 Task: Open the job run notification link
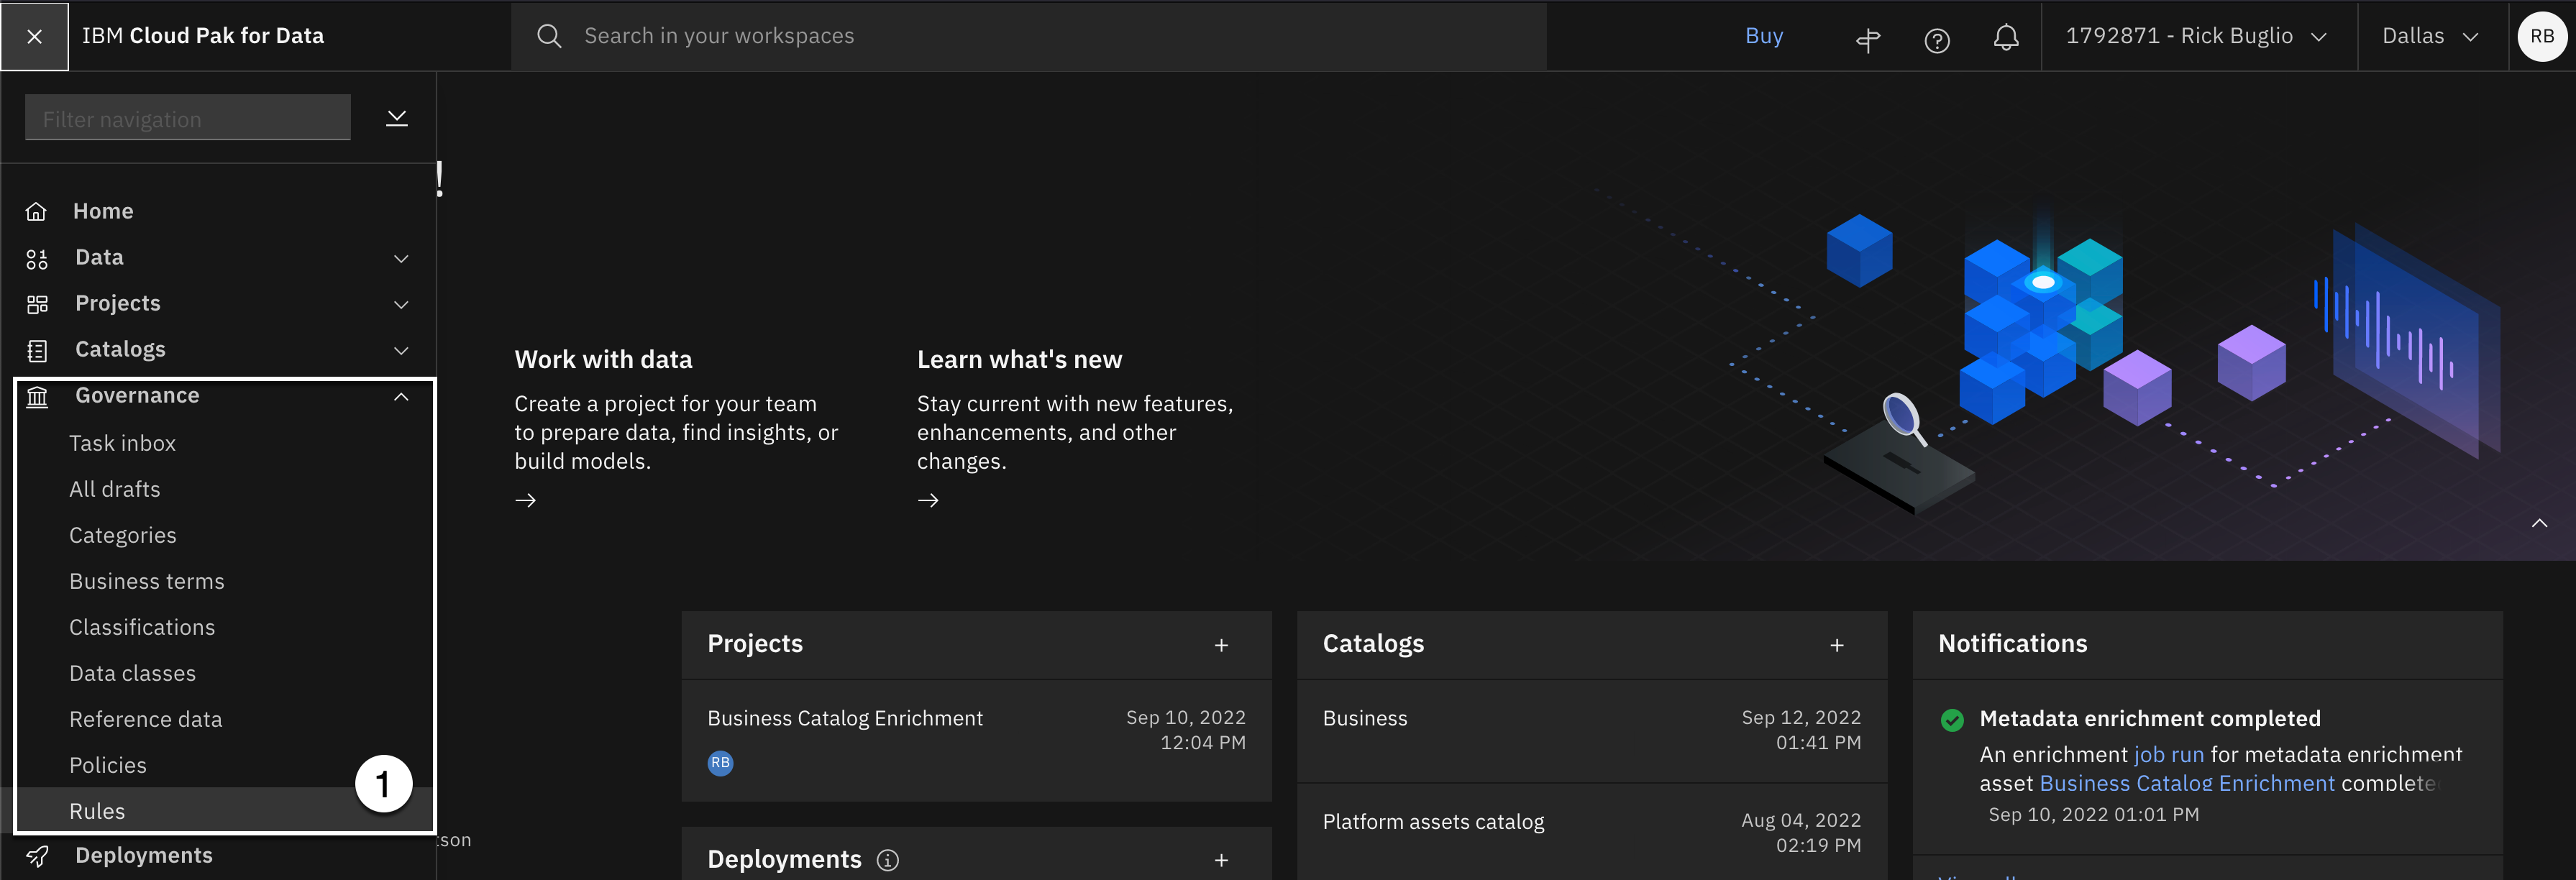[2168, 755]
